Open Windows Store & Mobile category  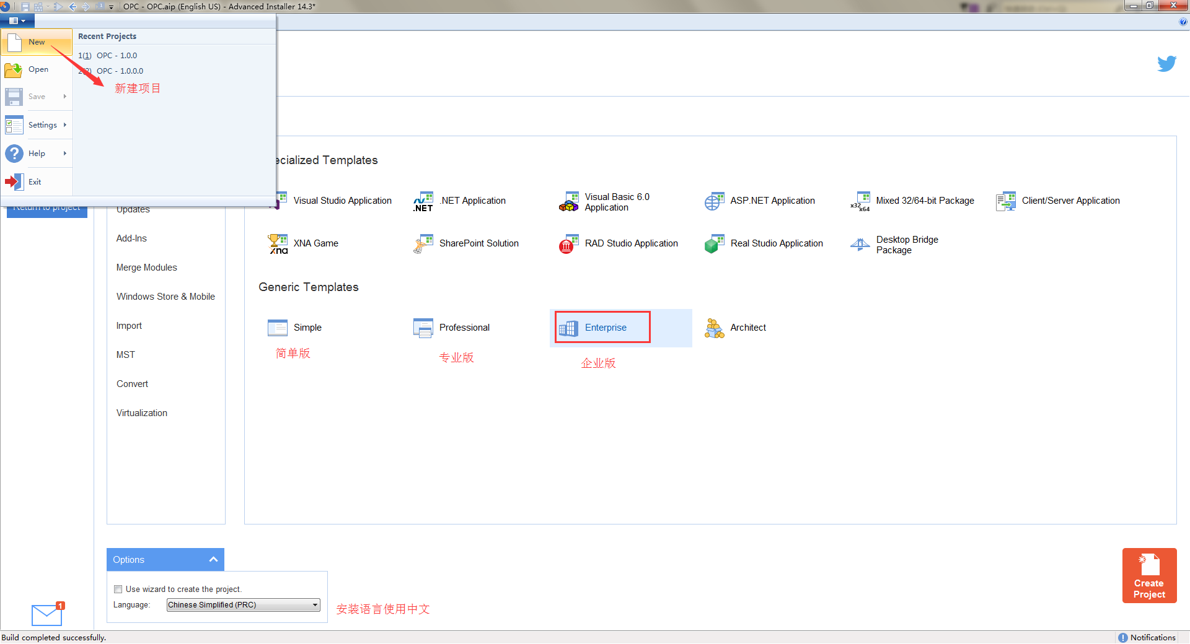(x=165, y=297)
